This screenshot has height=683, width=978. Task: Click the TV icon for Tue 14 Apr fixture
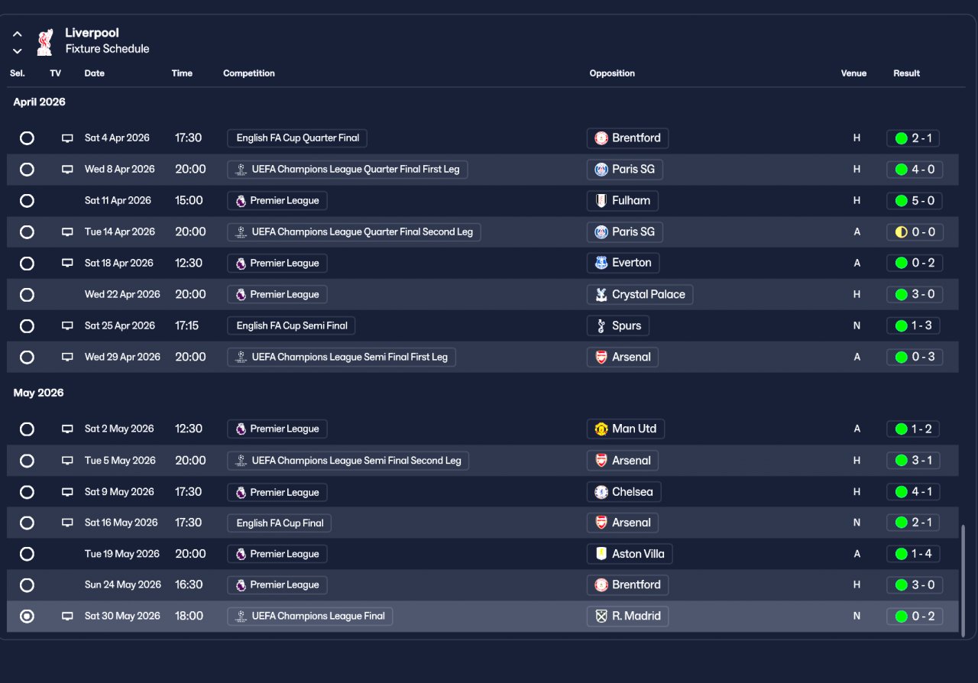(67, 232)
